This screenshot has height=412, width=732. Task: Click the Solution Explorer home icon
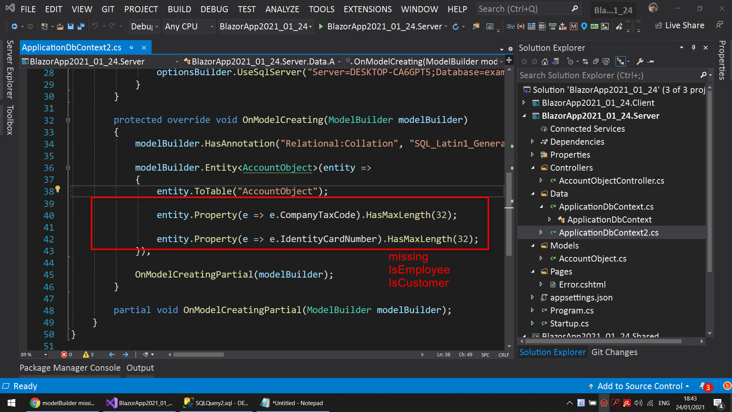click(544, 61)
